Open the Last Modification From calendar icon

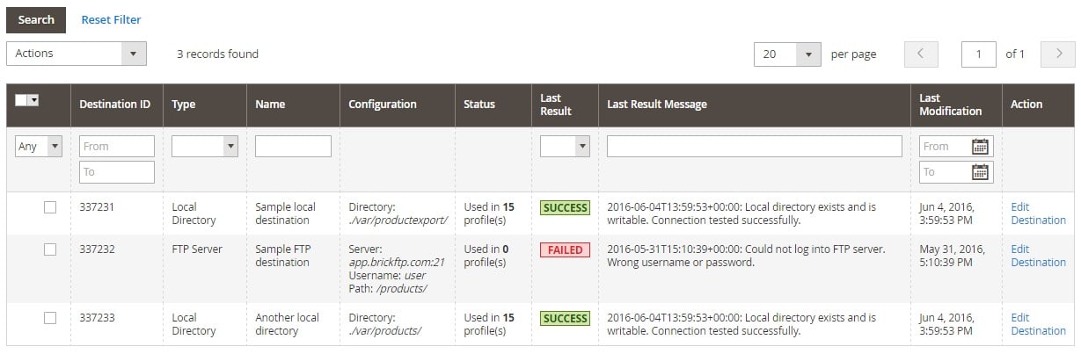pos(980,147)
